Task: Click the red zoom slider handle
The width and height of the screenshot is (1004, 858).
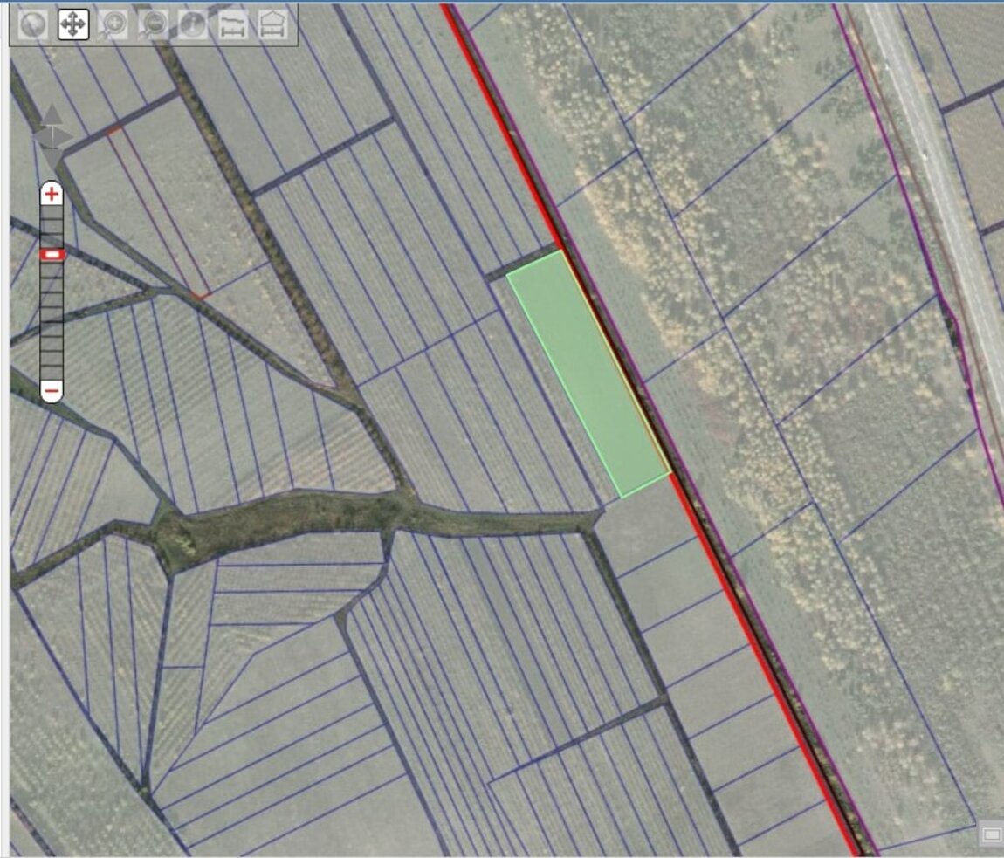Action: click(x=52, y=254)
